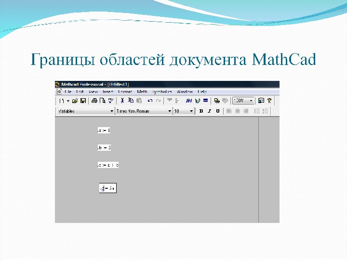Click the Open file folder icon
Screen dimensions: 347x260
[75, 101]
